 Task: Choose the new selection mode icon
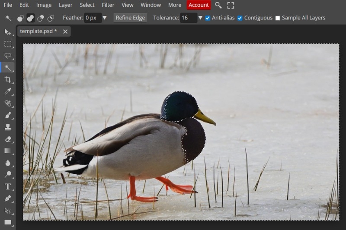tap(20, 18)
